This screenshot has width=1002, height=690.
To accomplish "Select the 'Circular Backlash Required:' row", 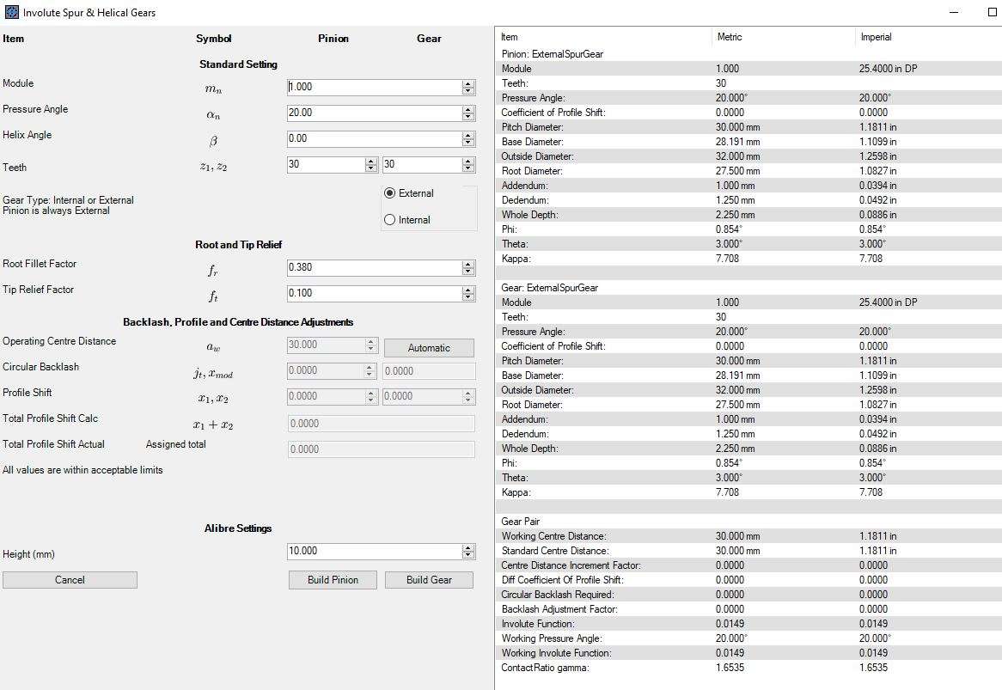I will [x=749, y=594].
